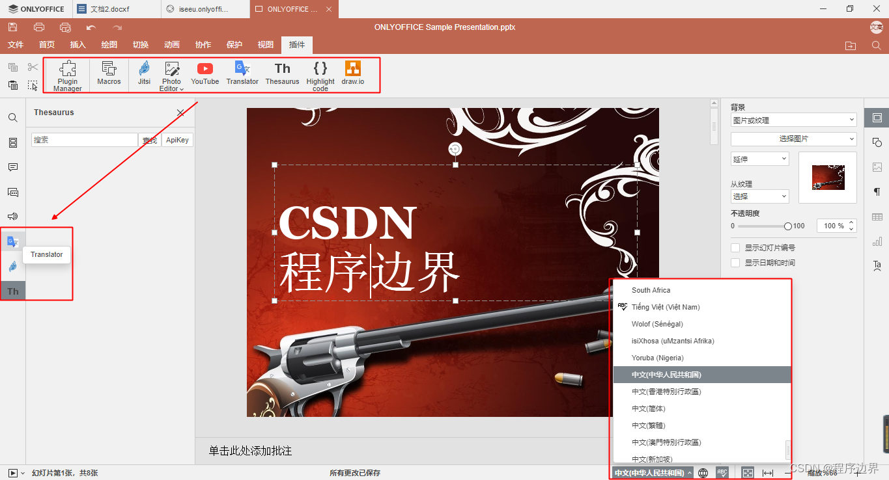Open file location icon in ribbon
This screenshot has height=480, width=889.
[851, 46]
